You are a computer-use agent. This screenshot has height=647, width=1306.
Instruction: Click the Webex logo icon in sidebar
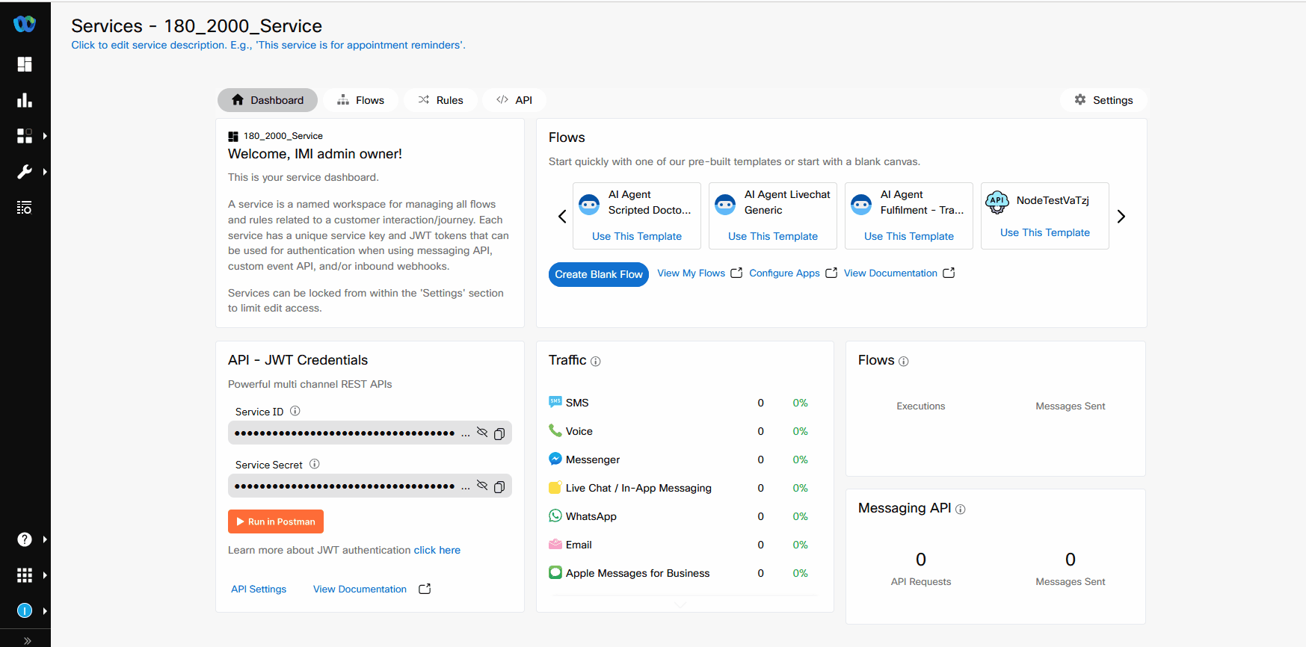point(25,24)
